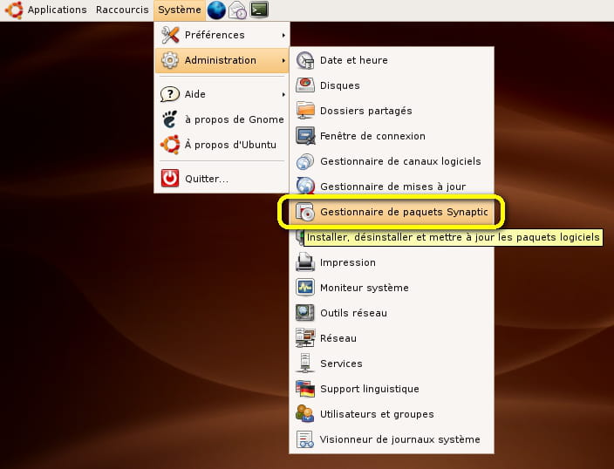Click the red power icon for Quitter
The width and height of the screenshot is (614, 469).
click(170, 179)
